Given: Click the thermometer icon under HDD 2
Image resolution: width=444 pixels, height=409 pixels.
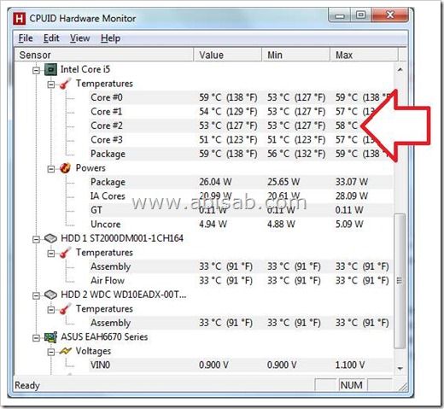Looking at the screenshot, I should pos(65,308).
